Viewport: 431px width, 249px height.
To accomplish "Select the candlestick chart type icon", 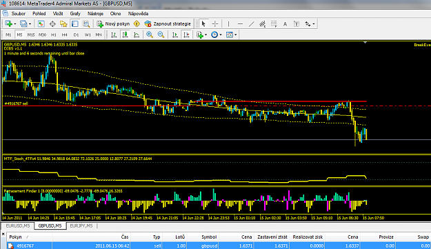I will 125,34.
